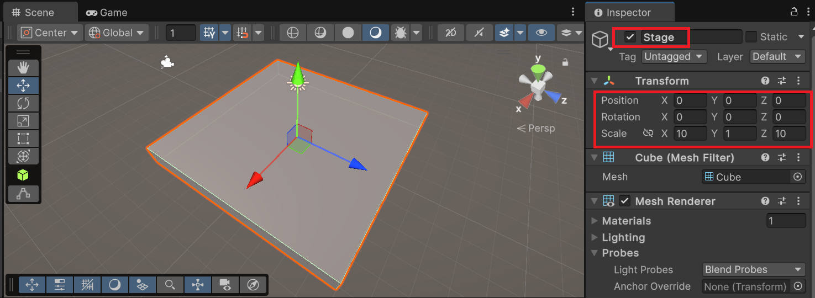Enable the Static checkbox
Image resolution: width=815 pixels, height=298 pixels.
pyautogui.click(x=751, y=37)
